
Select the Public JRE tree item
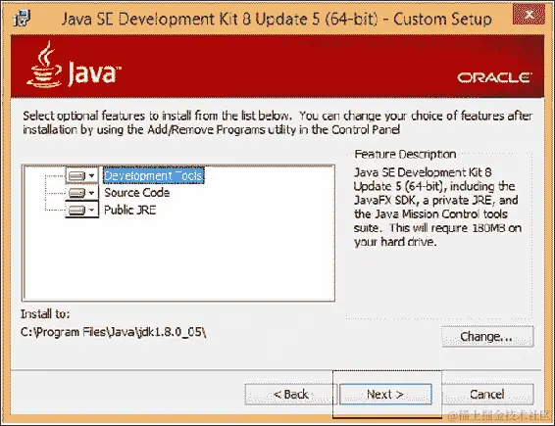coord(129,210)
